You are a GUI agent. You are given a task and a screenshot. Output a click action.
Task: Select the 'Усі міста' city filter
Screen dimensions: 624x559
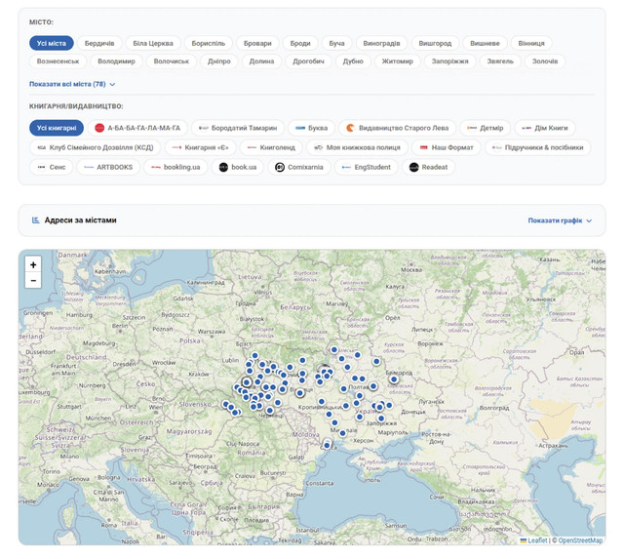point(52,43)
